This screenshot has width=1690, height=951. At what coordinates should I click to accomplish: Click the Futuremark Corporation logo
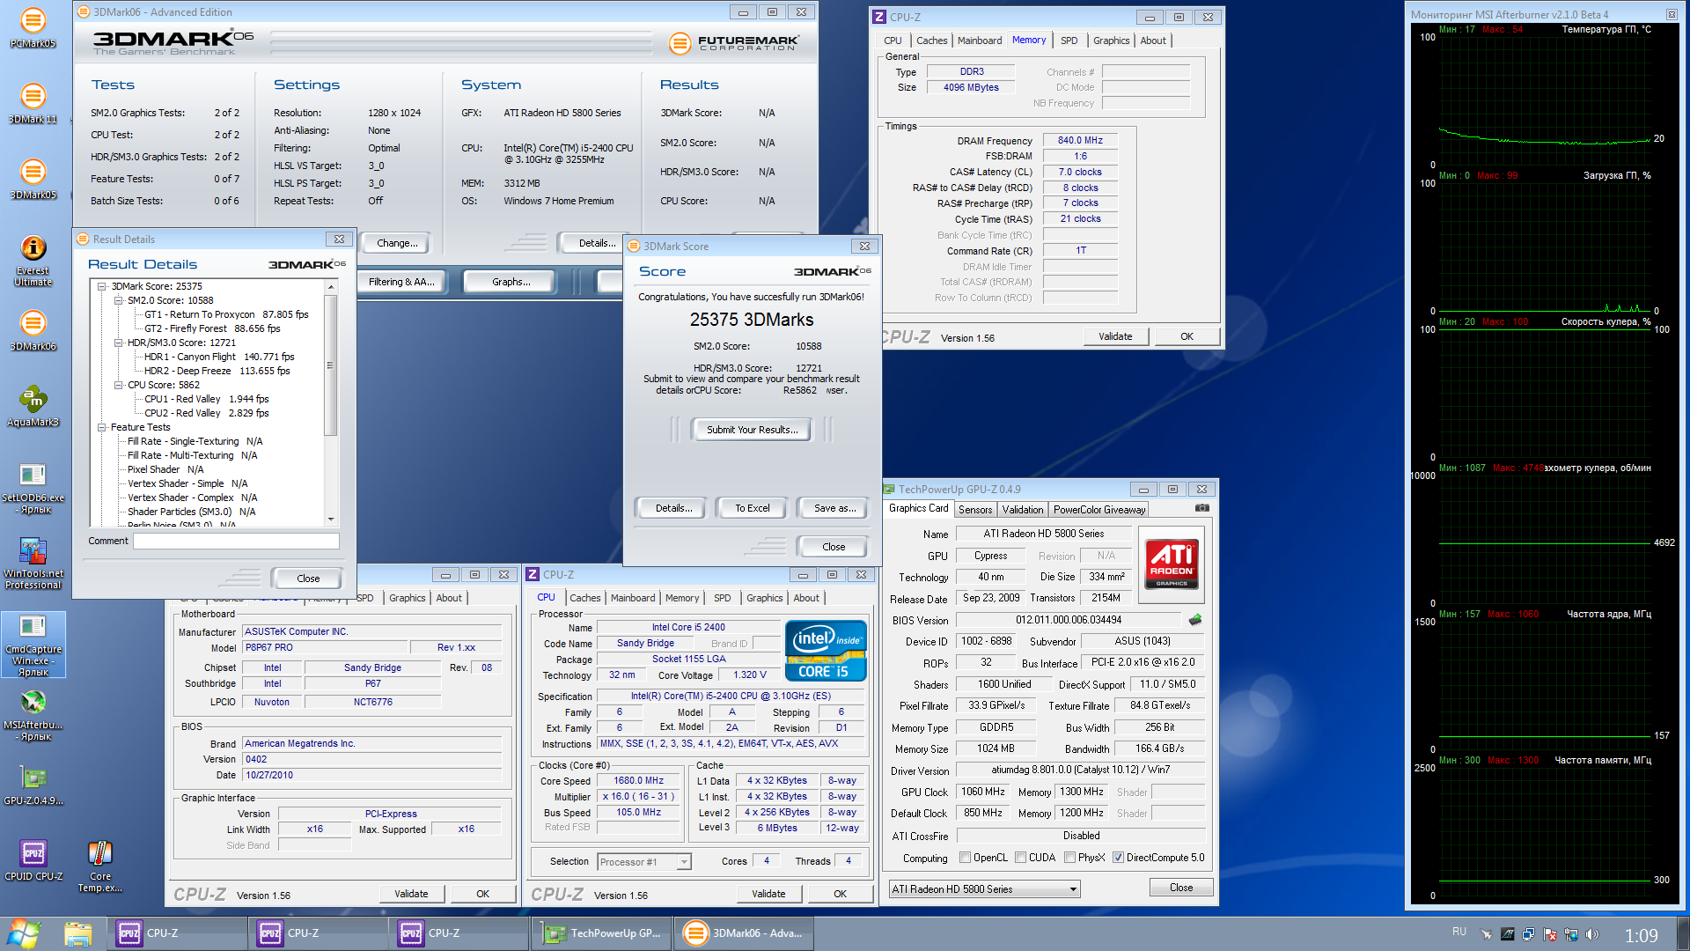tap(734, 42)
